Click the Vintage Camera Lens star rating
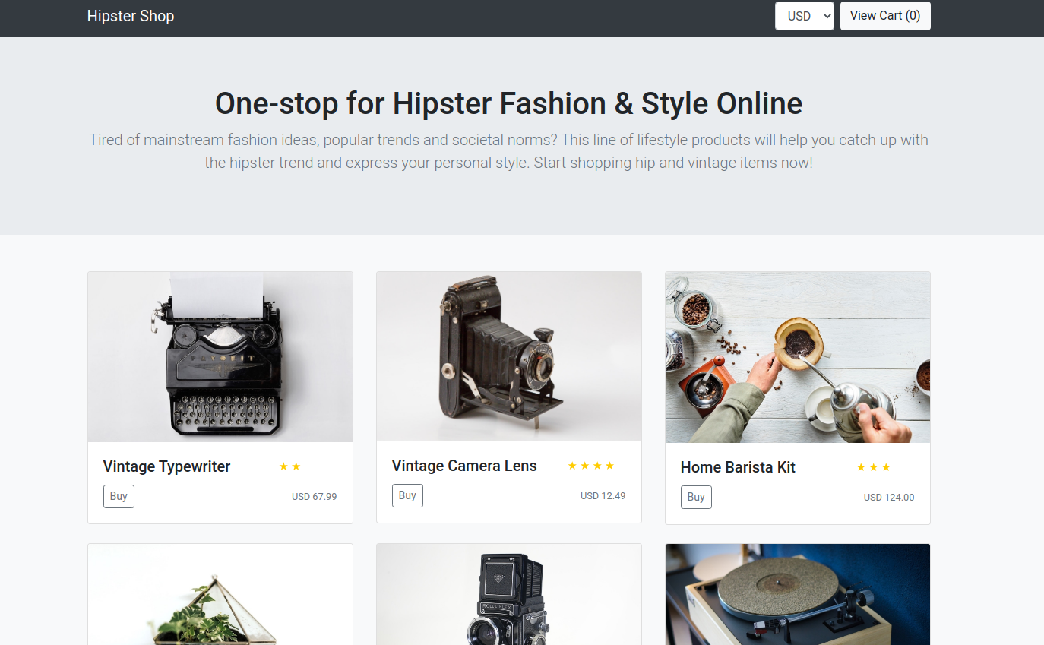Viewport: 1044px width, 645px height. tap(591, 466)
